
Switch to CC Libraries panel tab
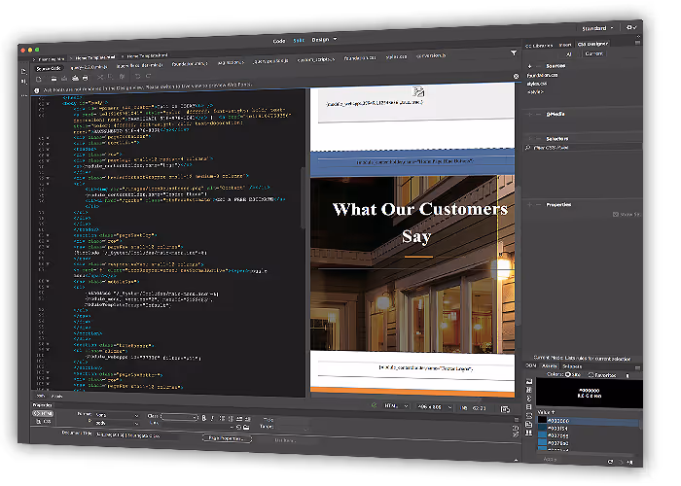pyautogui.click(x=539, y=46)
